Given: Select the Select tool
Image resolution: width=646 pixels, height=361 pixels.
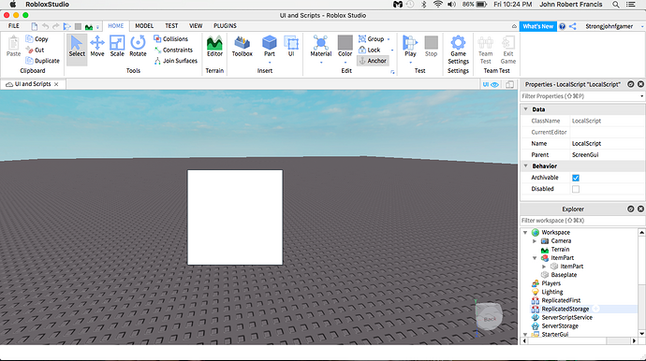Looking at the screenshot, I should pyautogui.click(x=77, y=46).
